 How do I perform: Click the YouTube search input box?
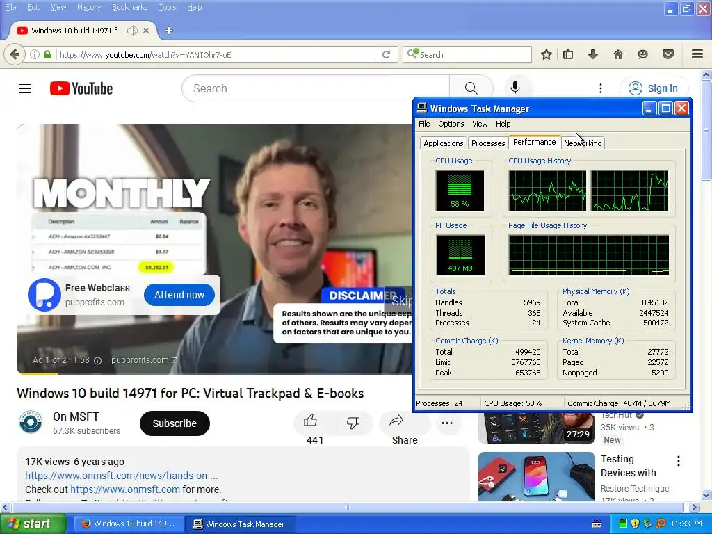point(316,88)
